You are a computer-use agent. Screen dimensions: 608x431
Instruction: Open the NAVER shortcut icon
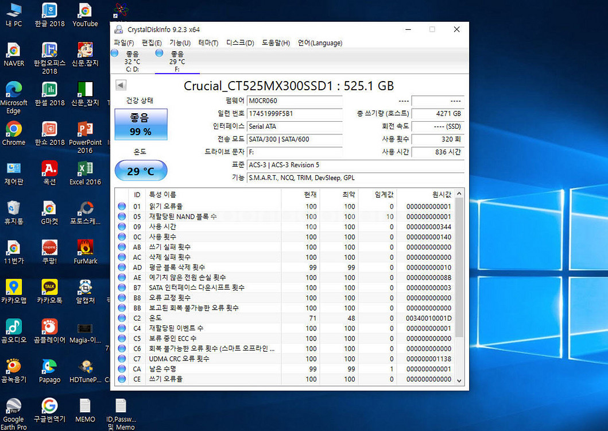pyautogui.click(x=14, y=55)
